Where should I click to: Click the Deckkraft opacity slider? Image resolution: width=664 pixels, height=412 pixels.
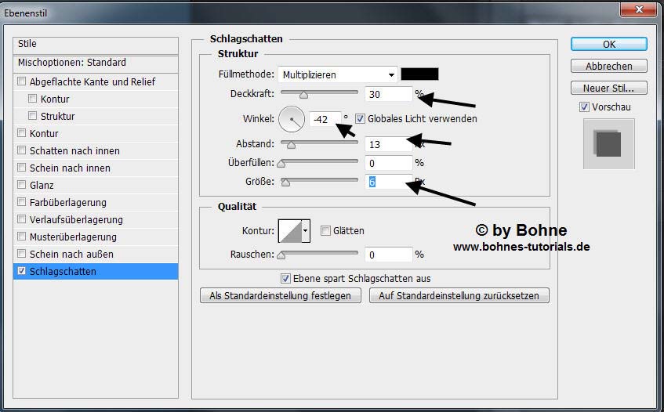pos(317,95)
